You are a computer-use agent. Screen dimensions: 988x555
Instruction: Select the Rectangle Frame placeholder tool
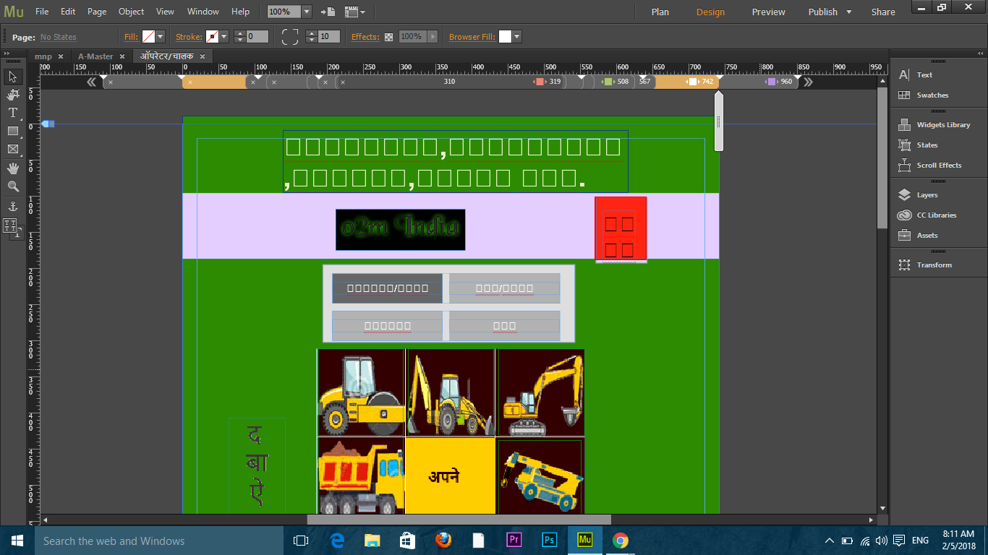point(12,150)
